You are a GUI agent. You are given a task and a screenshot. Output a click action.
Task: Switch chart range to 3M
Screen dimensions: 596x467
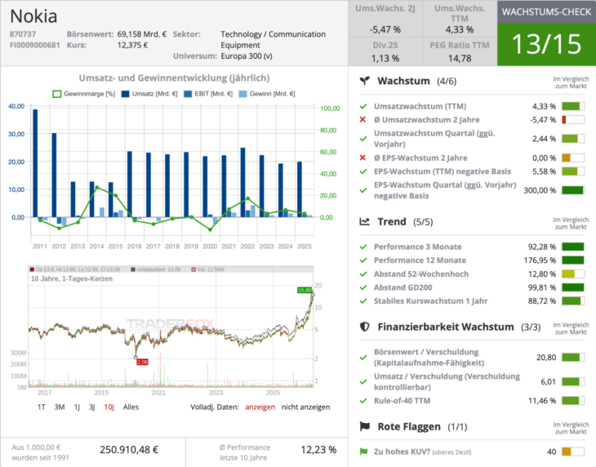tap(60, 407)
